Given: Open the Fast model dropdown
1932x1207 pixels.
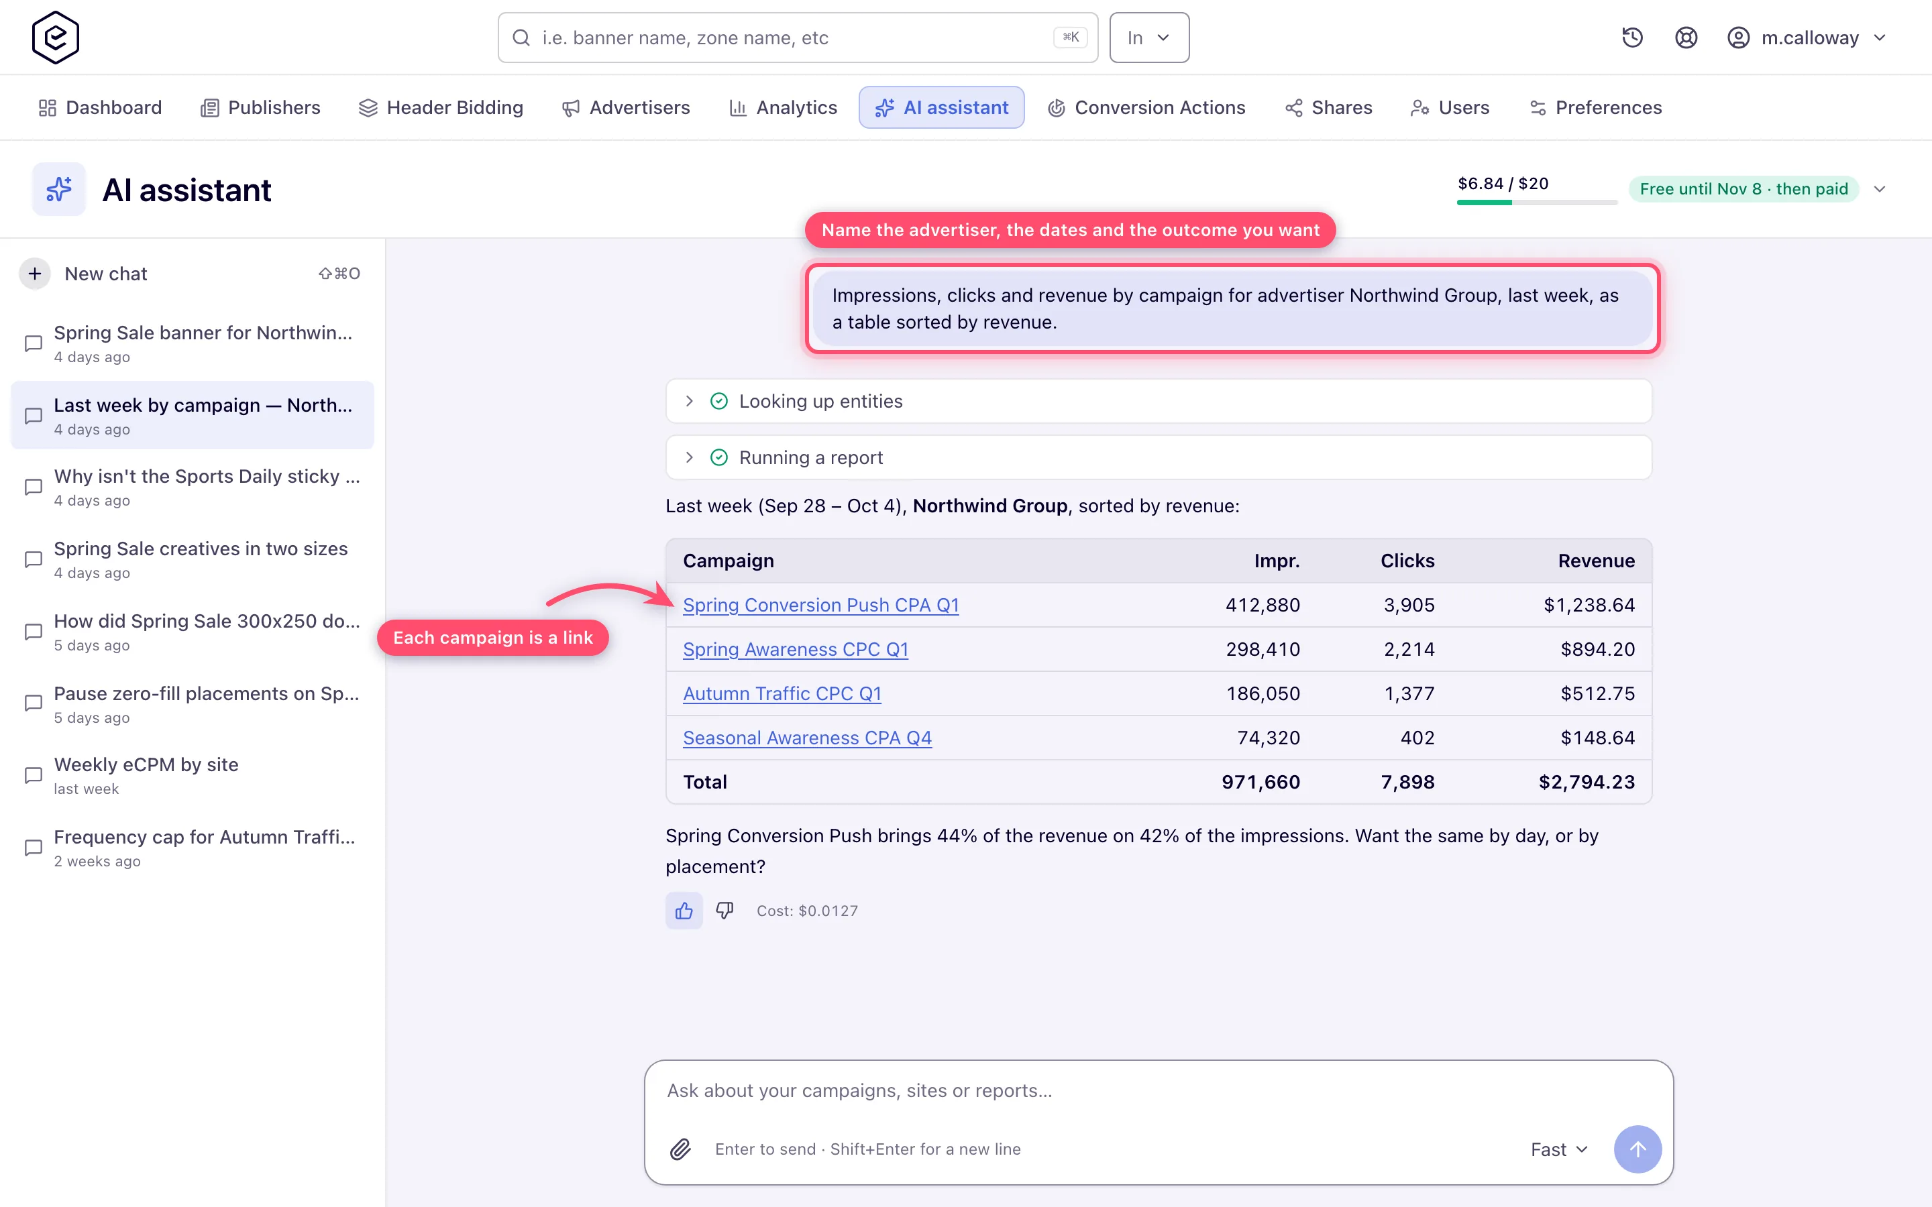Looking at the screenshot, I should tap(1559, 1149).
